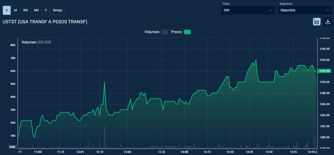Click the 14:50 time axis label
334x155 pixels.
269,152
